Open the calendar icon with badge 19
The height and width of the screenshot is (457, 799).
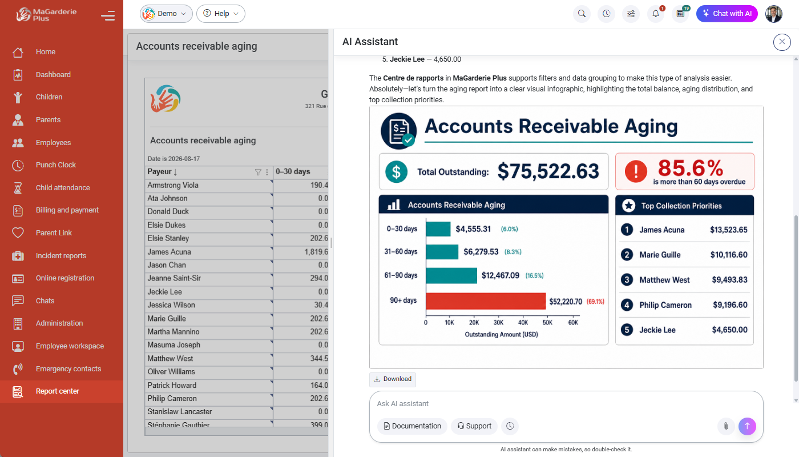[680, 14]
